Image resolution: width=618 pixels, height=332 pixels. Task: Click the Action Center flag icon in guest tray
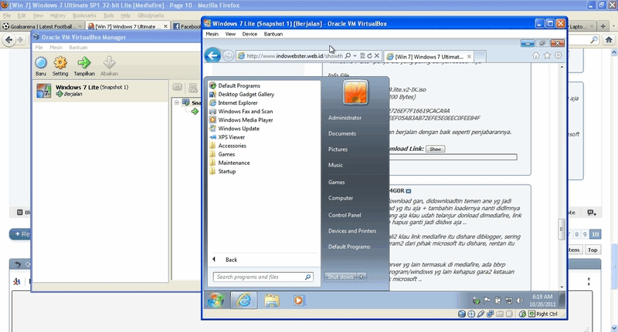pyautogui.click(x=487, y=300)
